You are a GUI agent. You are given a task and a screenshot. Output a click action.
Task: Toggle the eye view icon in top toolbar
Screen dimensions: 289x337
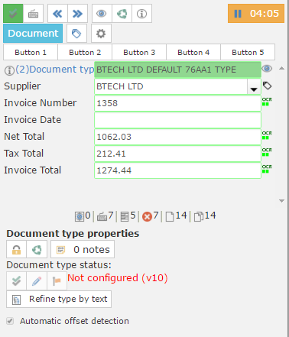pyautogui.click(x=102, y=14)
